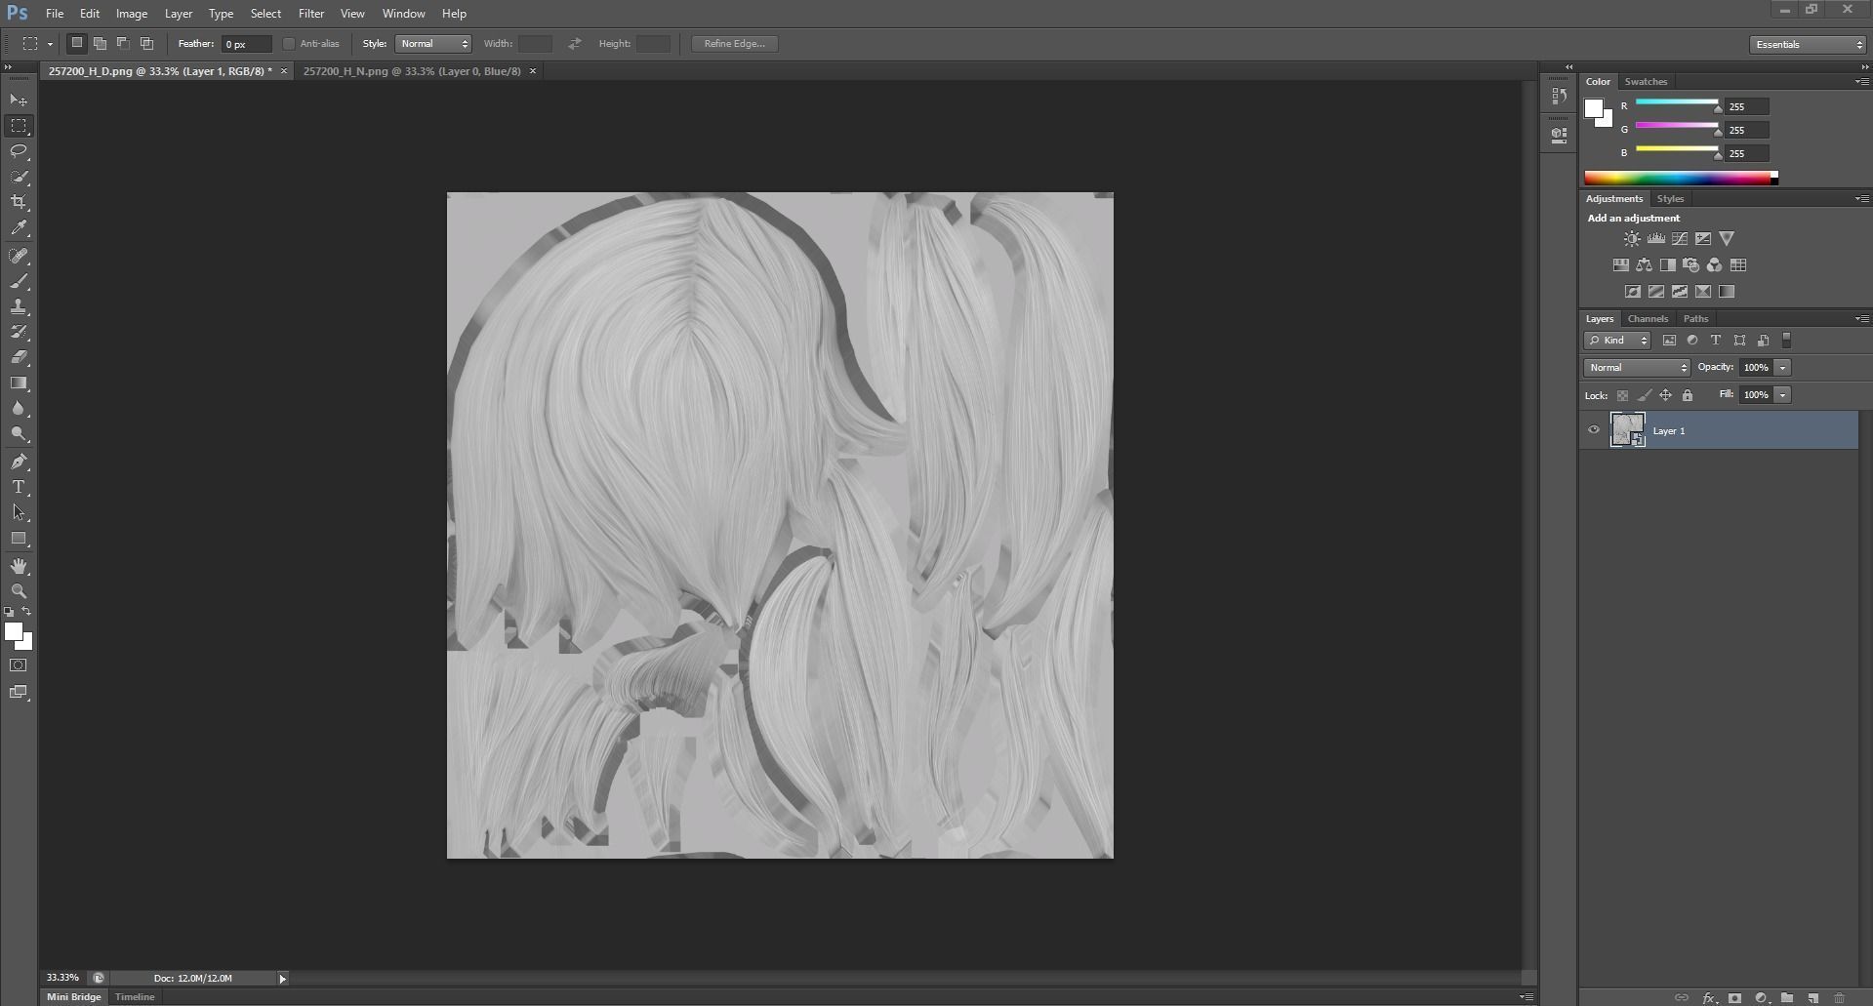Turn layer filtering on or off
Screen dimensions: 1873x1006
click(1787, 340)
